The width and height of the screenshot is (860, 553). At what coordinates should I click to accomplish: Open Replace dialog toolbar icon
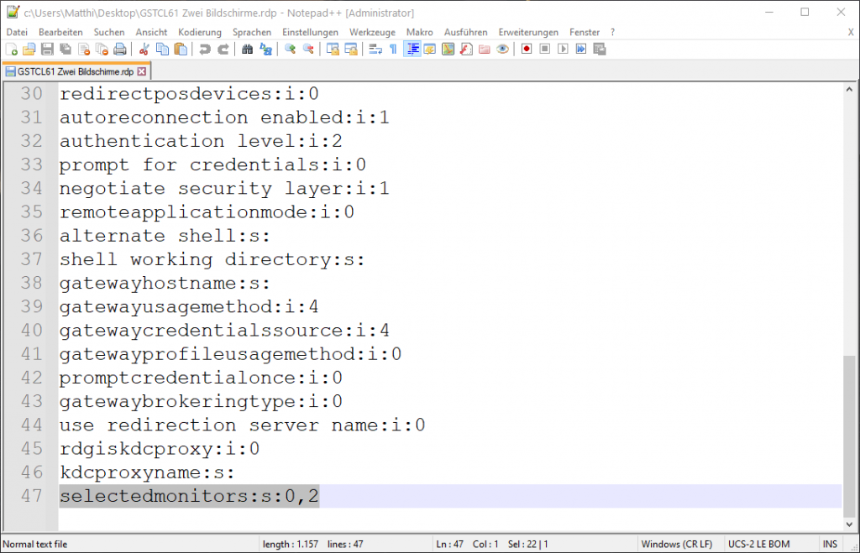[266, 50]
